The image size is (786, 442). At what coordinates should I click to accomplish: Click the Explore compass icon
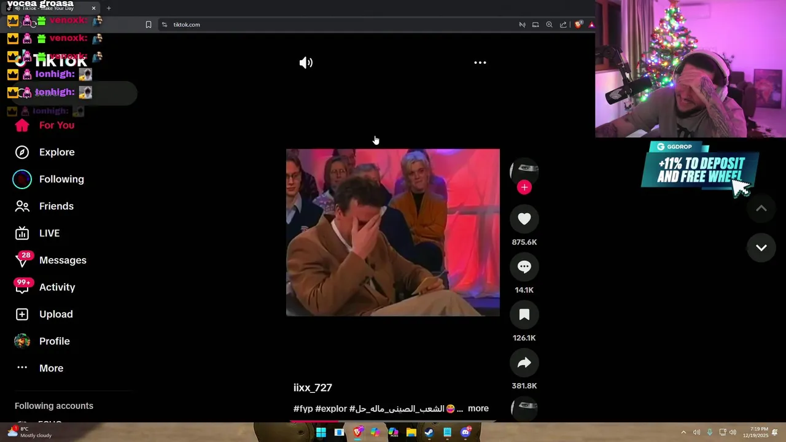[x=22, y=152]
